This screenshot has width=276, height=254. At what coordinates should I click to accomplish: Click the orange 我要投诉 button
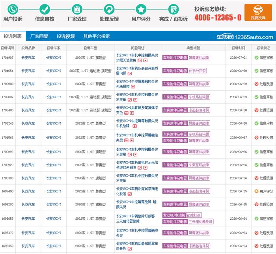[x=258, y=13]
